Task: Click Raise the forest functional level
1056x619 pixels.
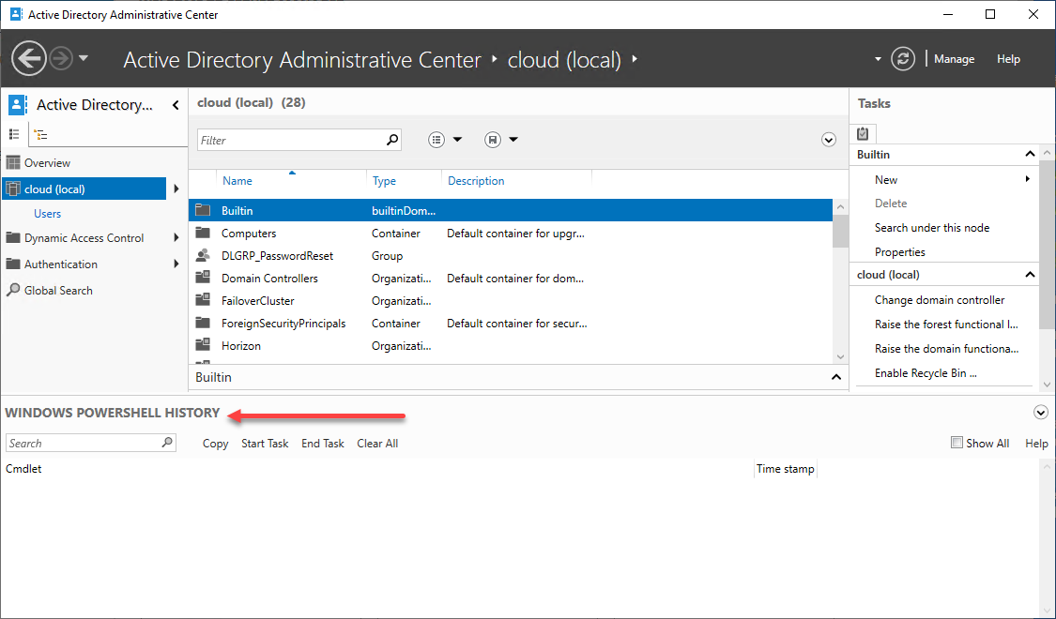Action: click(946, 324)
